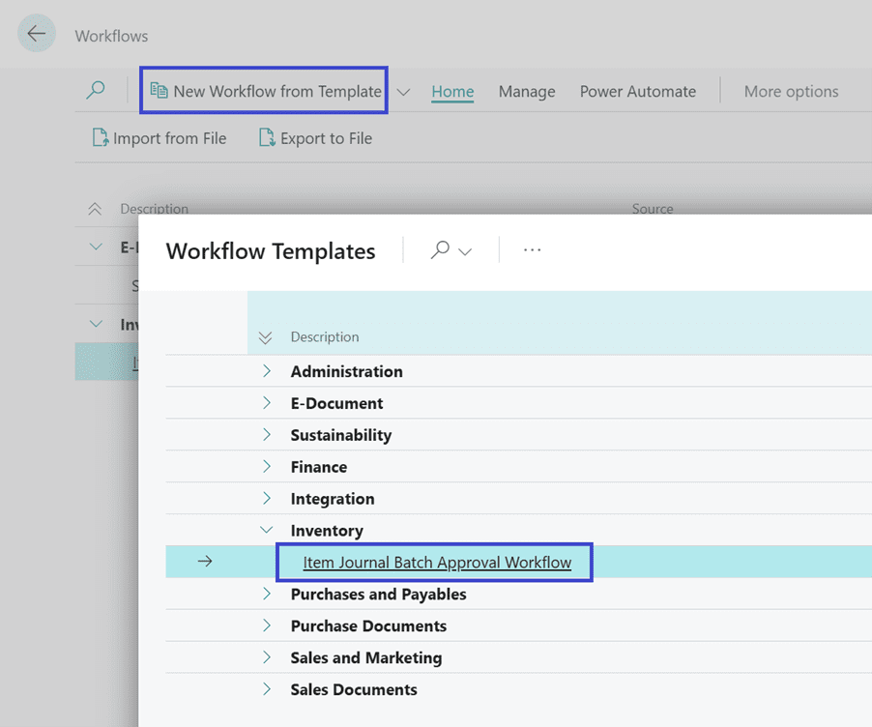The image size is (872, 727).
Task: Collapse the Inventory group
Action: [267, 531]
